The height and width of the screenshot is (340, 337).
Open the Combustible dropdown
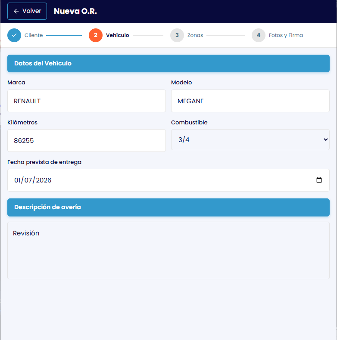point(250,139)
